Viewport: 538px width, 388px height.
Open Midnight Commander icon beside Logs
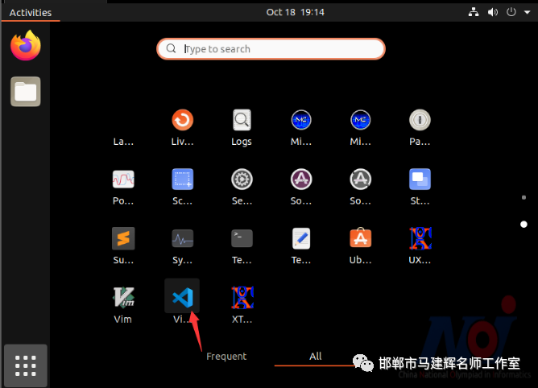point(301,120)
